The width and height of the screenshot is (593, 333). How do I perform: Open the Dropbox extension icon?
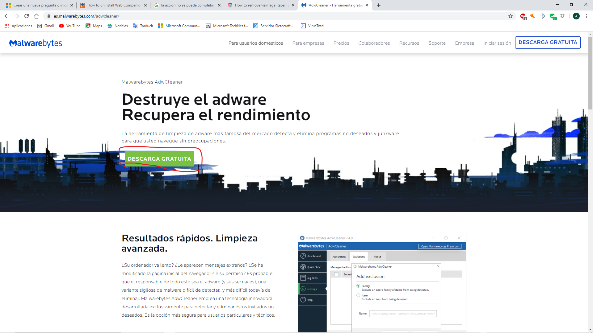coord(562,16)
